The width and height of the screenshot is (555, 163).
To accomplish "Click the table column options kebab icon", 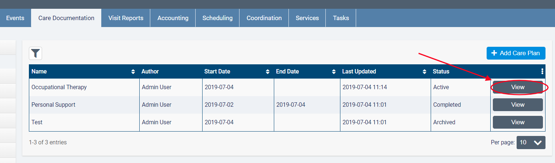I will 542,72.
